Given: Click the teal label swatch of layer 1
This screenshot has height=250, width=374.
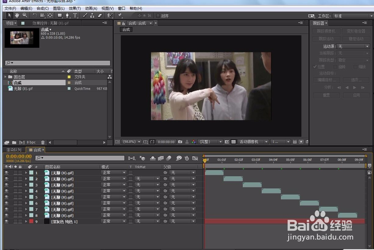Looking at the screenshot, I should point(31,173).
